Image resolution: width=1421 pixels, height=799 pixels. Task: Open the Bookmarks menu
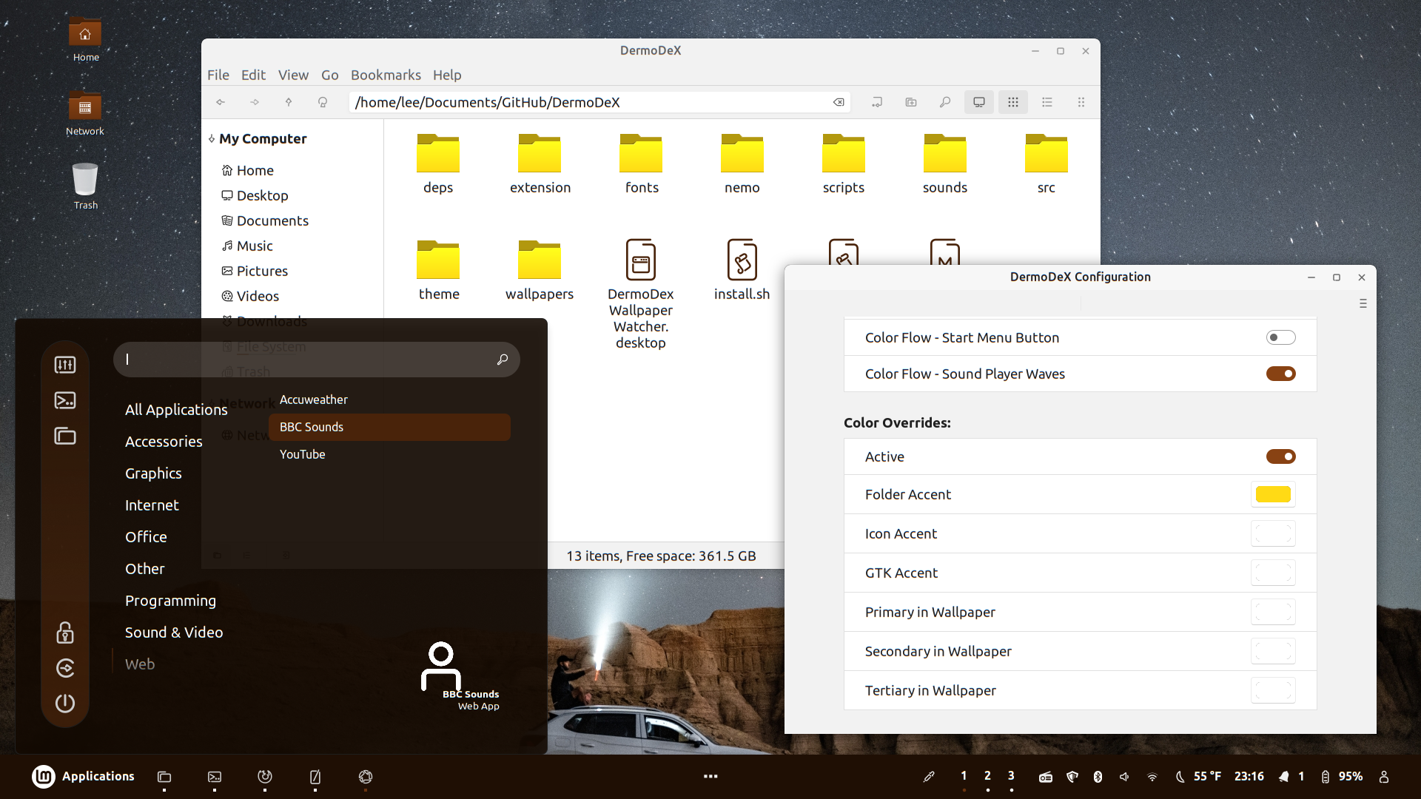(x=386, y=75)
